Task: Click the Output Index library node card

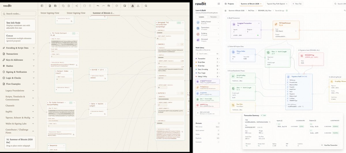Action: click(x=207, y=93)
